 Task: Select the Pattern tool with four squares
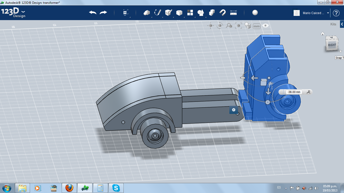(x=190, y=13)
